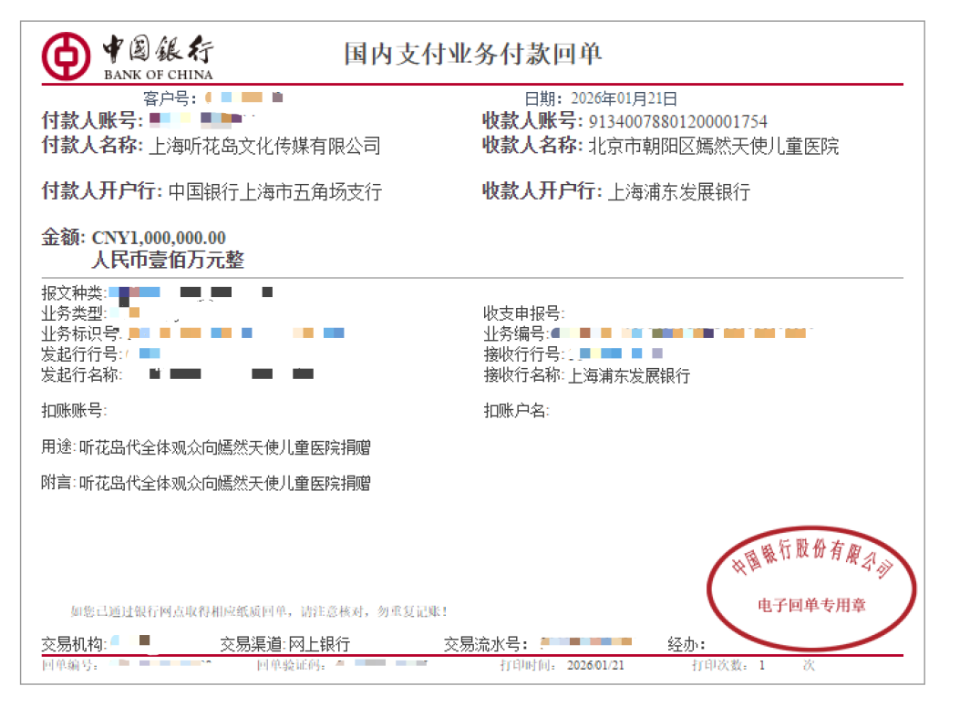
Task: Click the 收款人开户行 value 上海浦东发展银行
Action: 678,192
